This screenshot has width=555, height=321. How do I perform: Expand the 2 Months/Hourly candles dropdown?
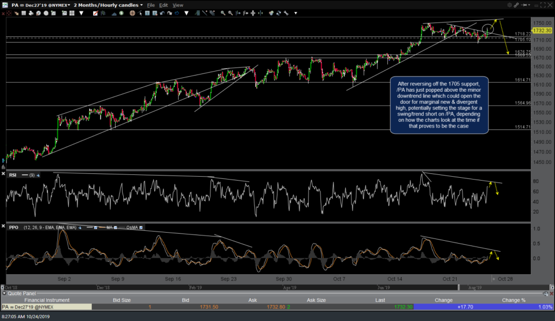point(108,5)
